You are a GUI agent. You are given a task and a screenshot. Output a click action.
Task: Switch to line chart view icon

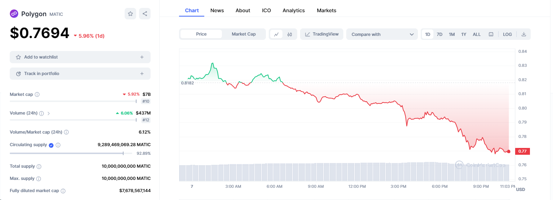[276, 34]
